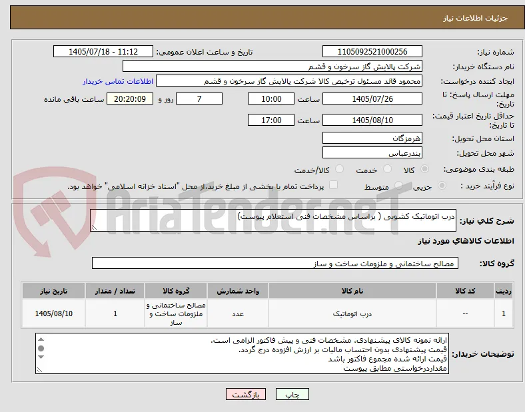
Task: Click the resize handle of description textarea
Action: [94, 228]
